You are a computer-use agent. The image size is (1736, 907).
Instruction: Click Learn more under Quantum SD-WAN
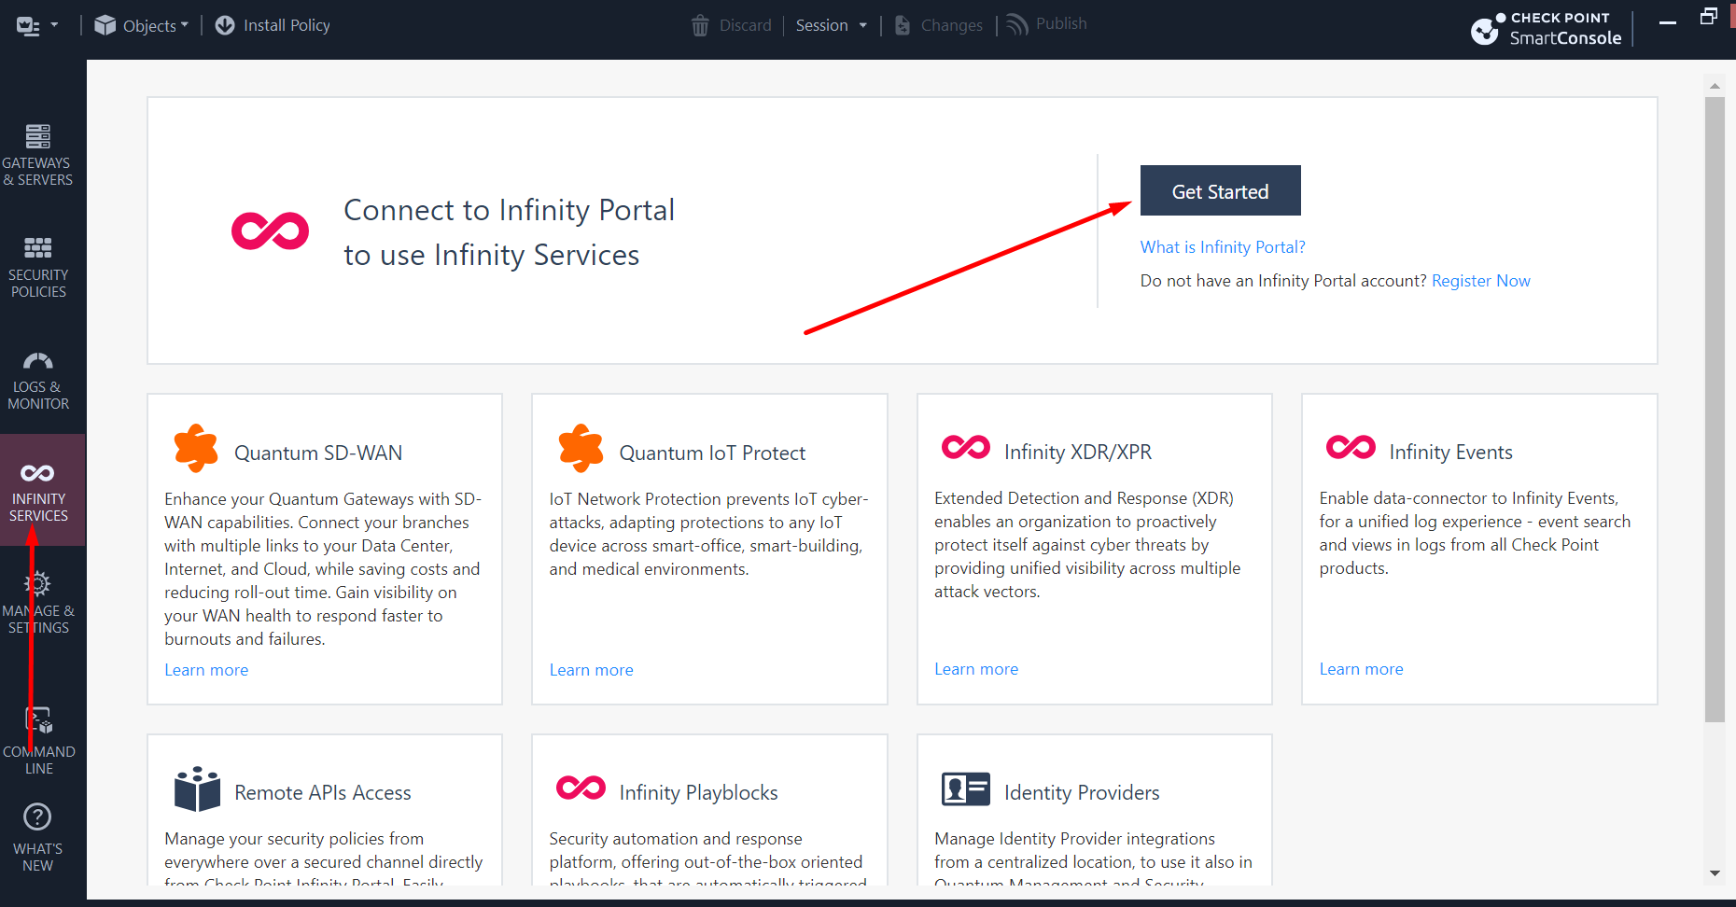coord(205,669)
